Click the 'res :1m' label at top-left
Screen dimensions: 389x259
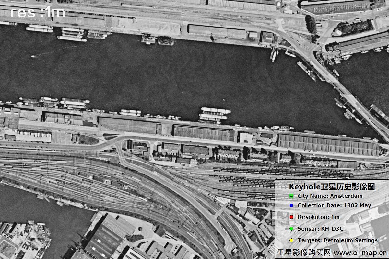(x=37, y=12)
